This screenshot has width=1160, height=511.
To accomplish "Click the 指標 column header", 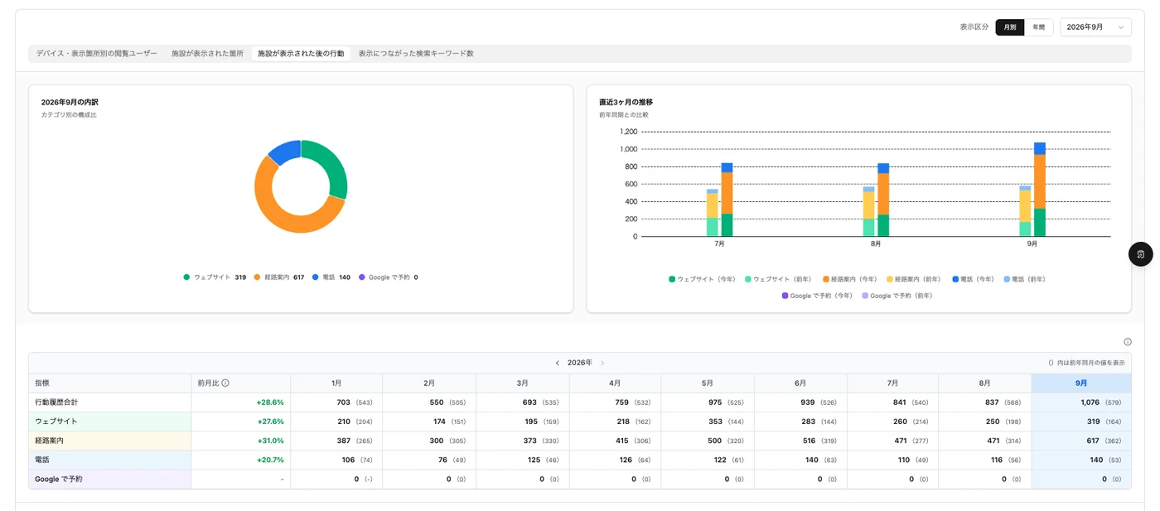I will point(110,383).
